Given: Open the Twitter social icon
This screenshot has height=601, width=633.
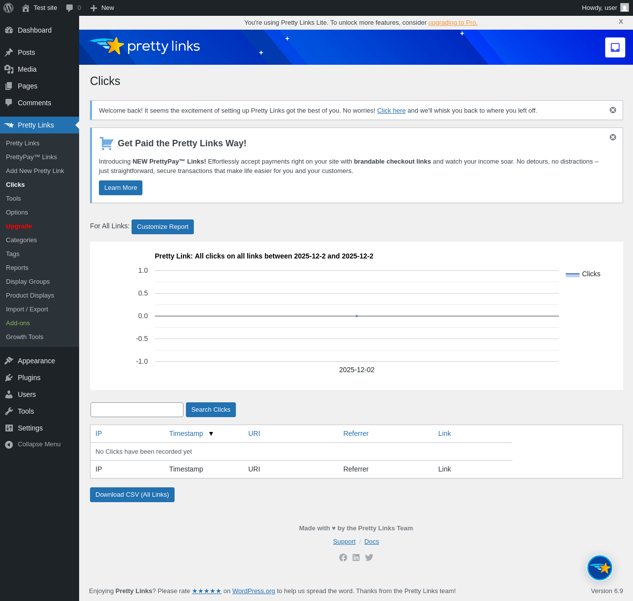Looking at the screenshot, I should [x=369, y=558].
